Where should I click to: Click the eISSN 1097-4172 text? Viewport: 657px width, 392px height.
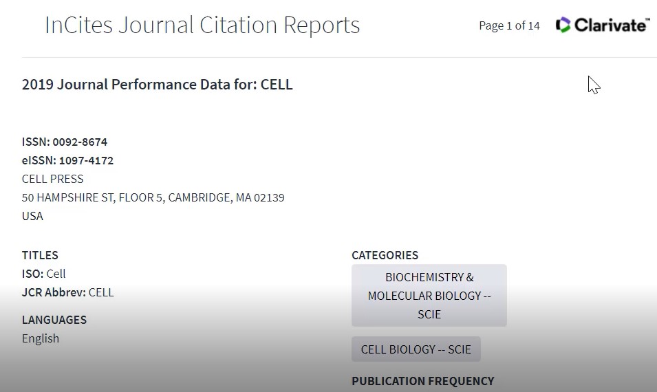(x=67, y=160)
